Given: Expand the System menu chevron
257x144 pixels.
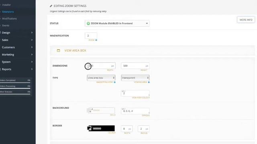Looking at the screenshot, I should (x=32, y=62).
